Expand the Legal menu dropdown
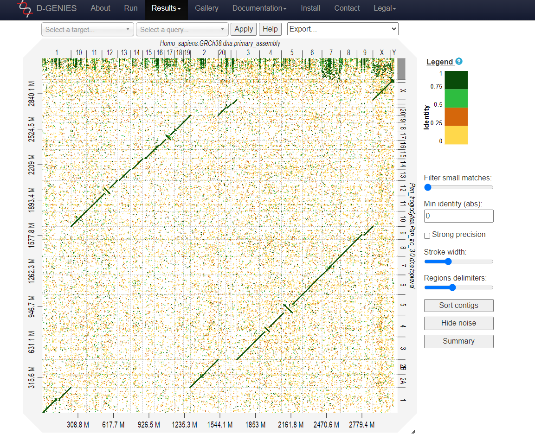 pos(384,8)
